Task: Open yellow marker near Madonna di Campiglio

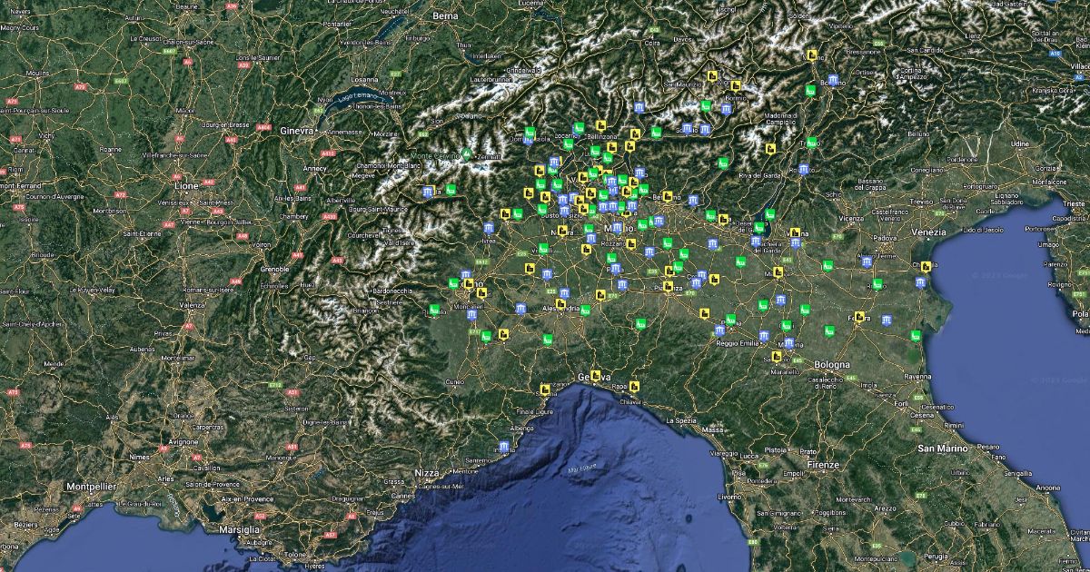Action: (x=770, y=147)
